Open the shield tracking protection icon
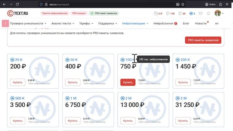The image size is (233, 131). click(41, 4)
